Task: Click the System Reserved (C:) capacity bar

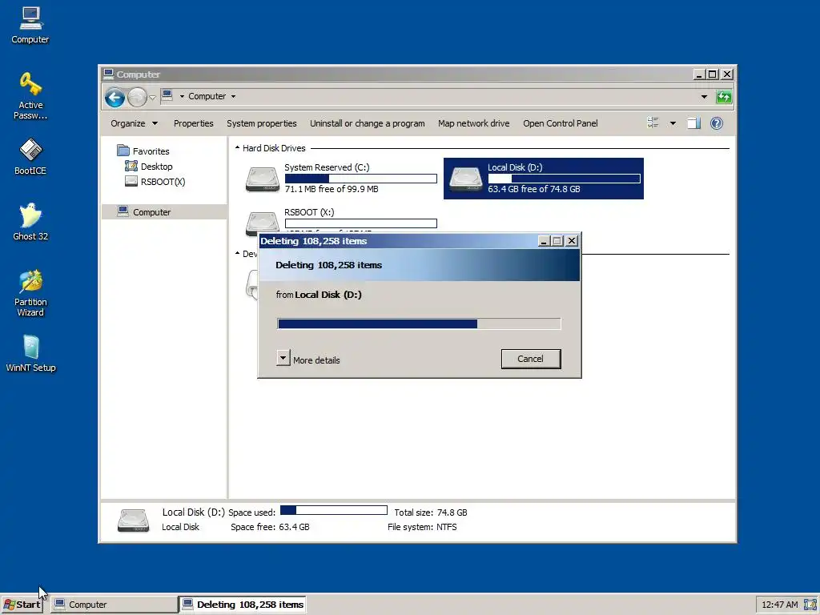Action: pos(361,179)
